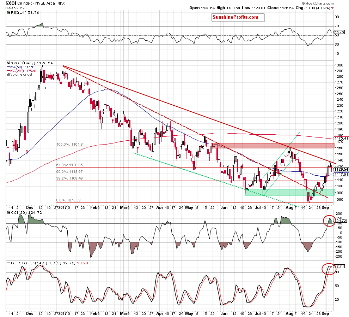349x317 pixels.
Task: Click the red shaded resistance zone
Action: click(273, 146)
